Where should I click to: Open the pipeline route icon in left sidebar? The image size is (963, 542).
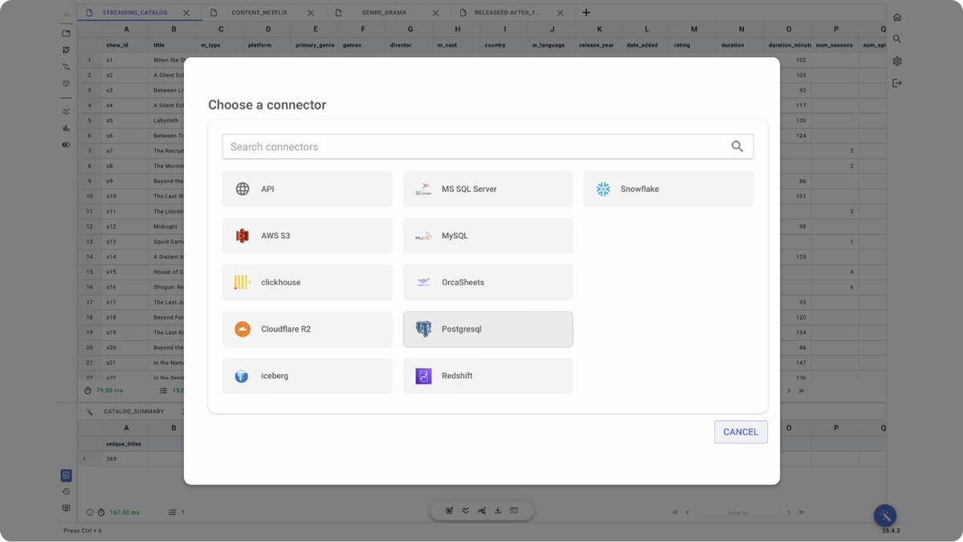pyautogui.click(x=67, y=67)
